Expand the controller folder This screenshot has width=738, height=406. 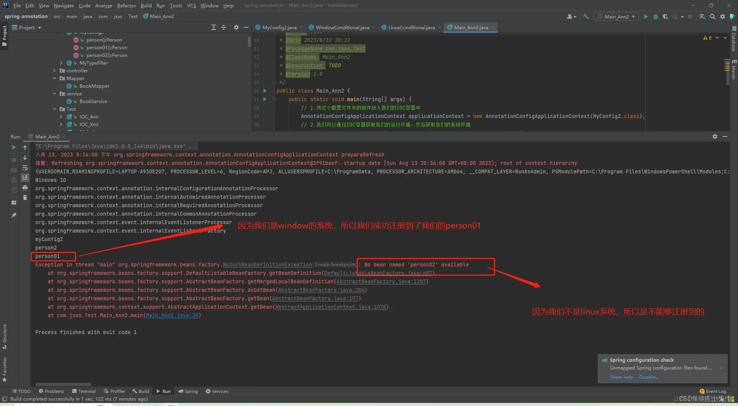[54, 71]
